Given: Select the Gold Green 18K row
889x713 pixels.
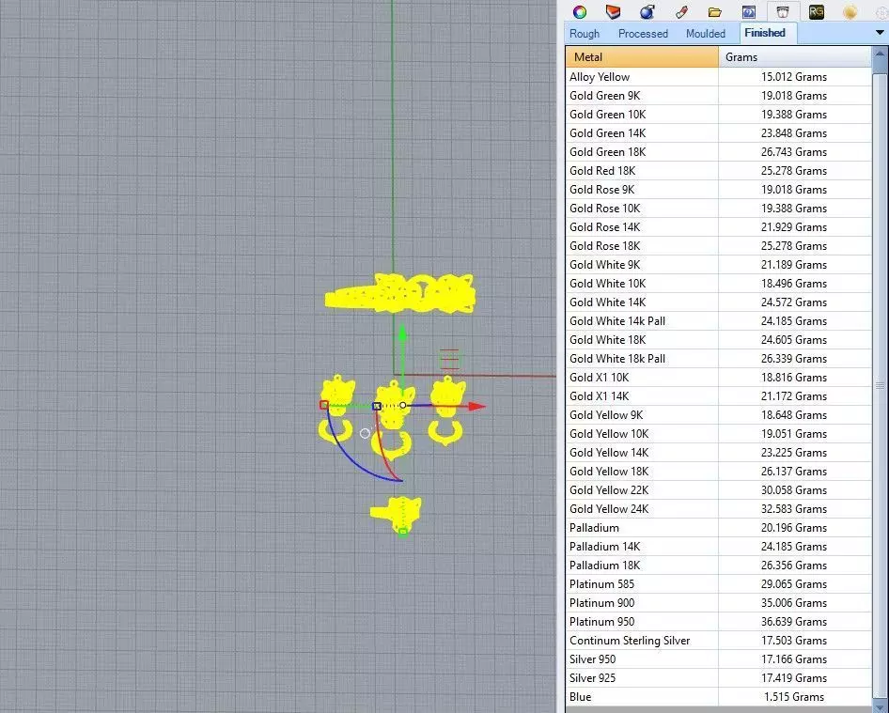Looking at the screenshot, I should 718,152.
